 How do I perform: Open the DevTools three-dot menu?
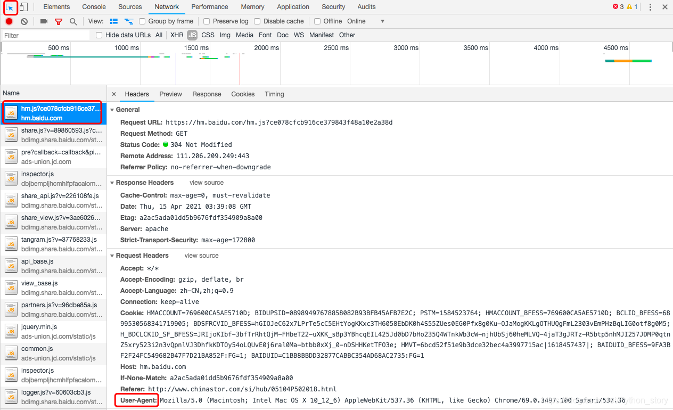(x=650, y=7)
